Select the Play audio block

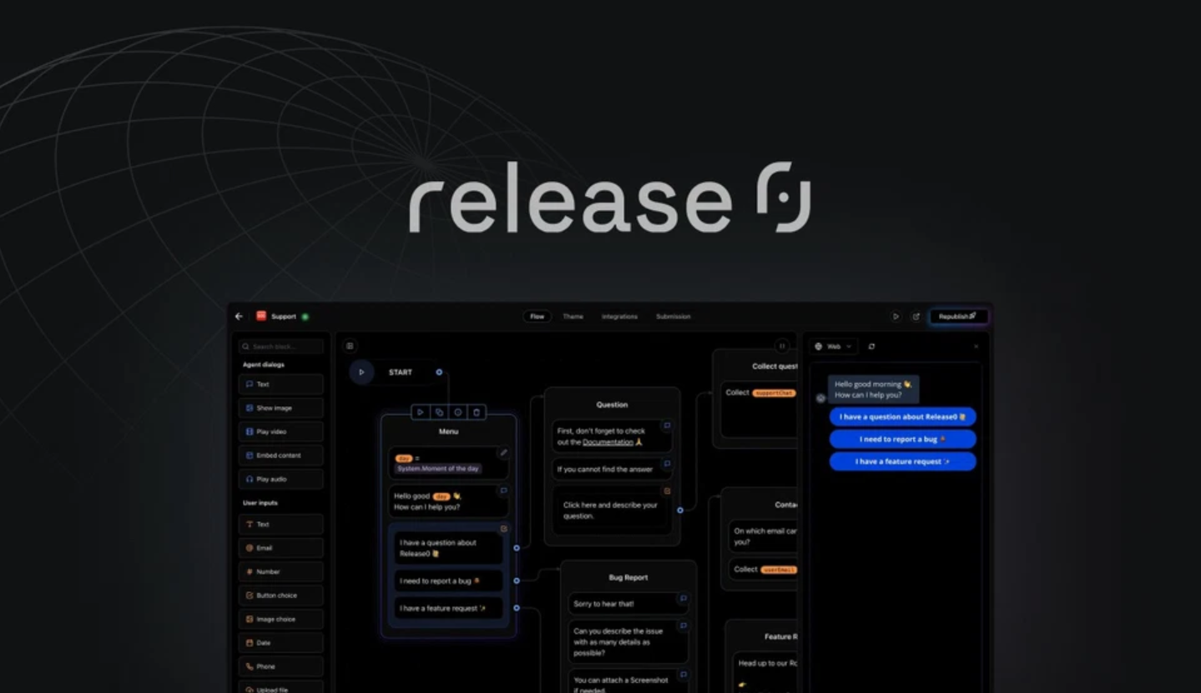(x=281, y=480)
